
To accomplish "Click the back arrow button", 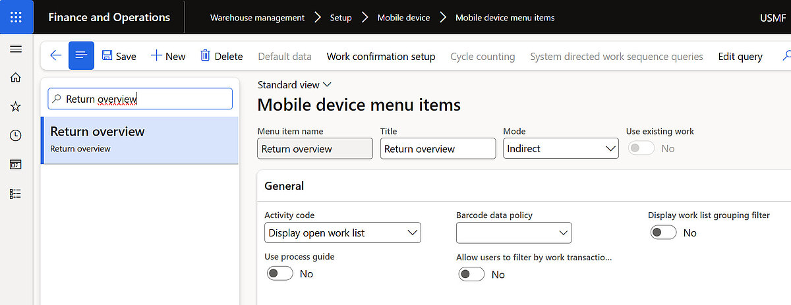I will coord(55,56).
